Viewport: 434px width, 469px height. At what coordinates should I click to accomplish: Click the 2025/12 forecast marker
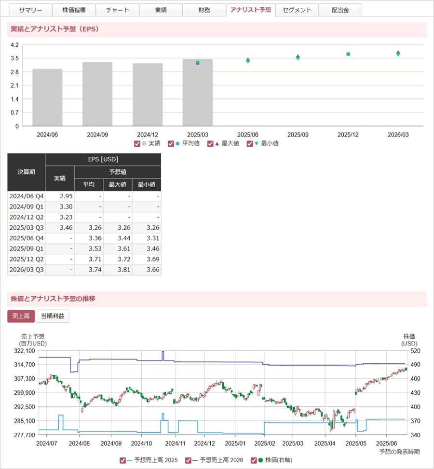coord(348,54)
